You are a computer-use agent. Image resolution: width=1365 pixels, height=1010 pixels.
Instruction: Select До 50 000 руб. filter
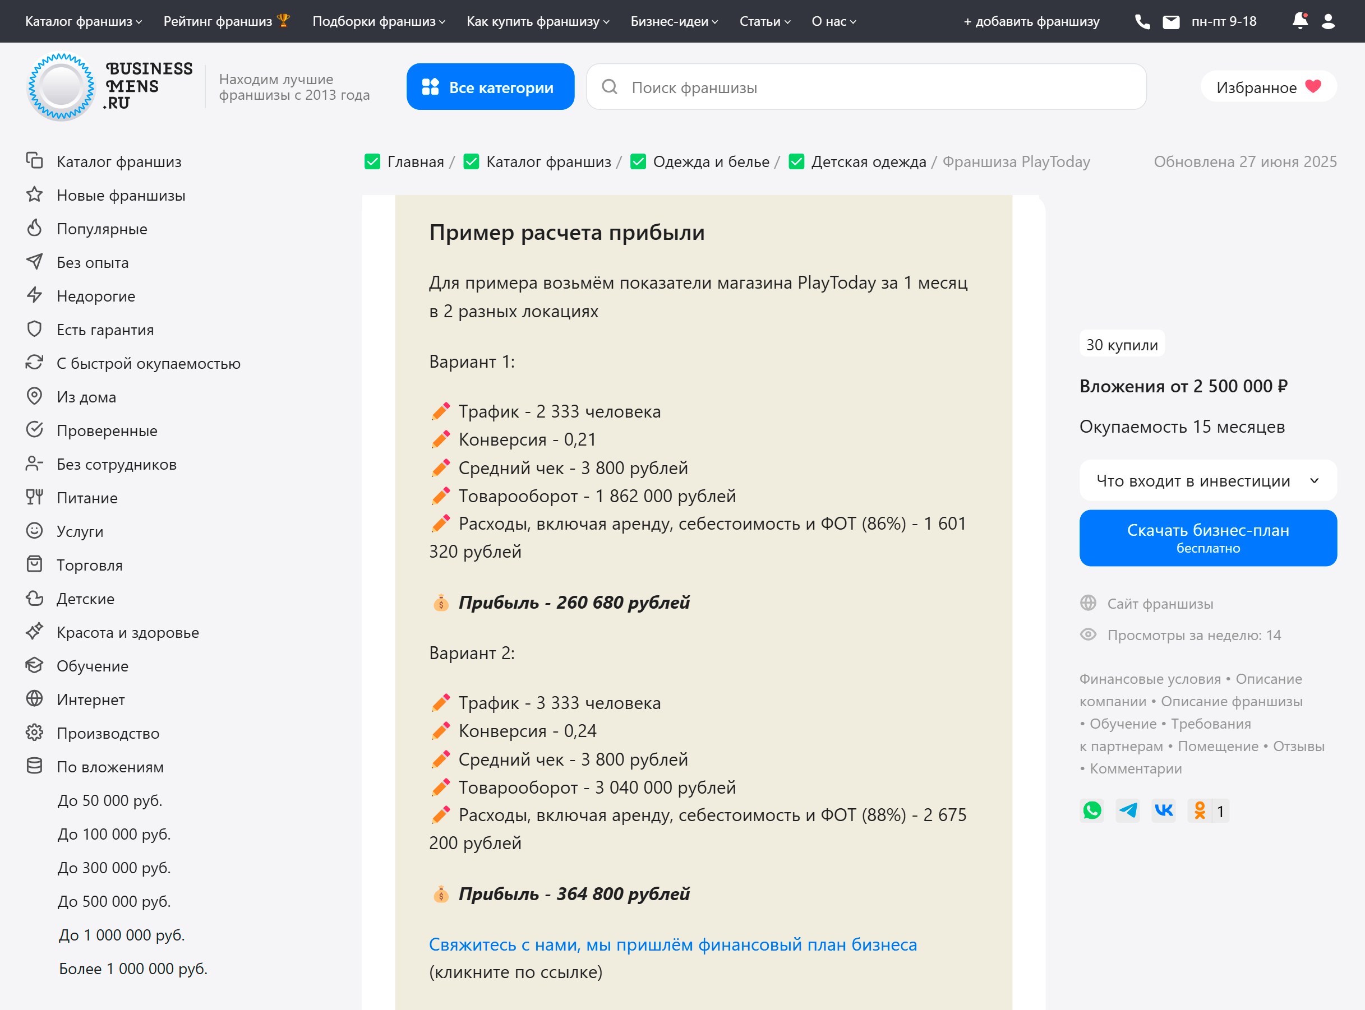pos(110,800)
